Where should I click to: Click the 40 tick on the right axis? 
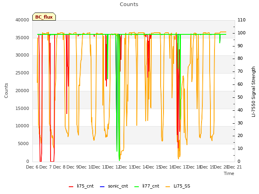(240, 110)
